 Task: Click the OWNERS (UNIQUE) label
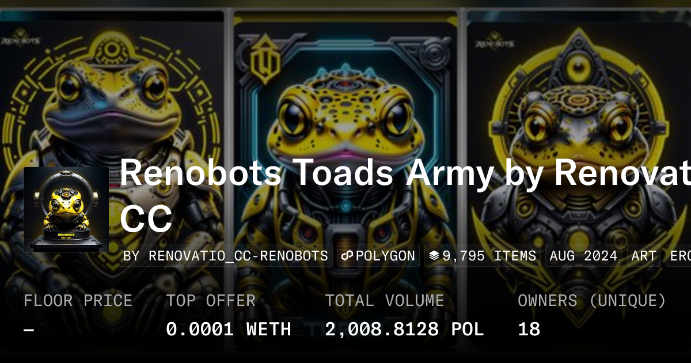(592, 301)
